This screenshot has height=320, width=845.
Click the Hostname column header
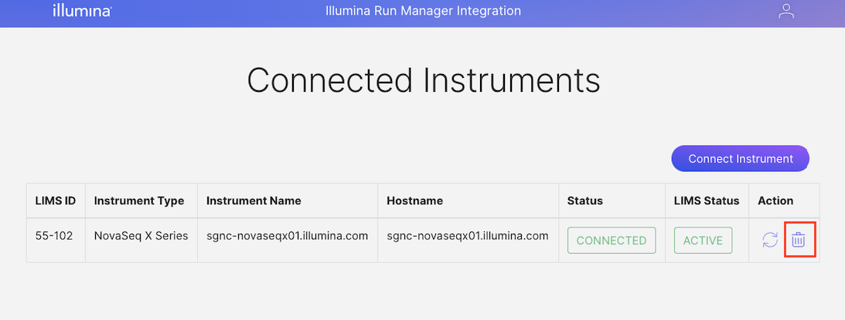point(415,200)
